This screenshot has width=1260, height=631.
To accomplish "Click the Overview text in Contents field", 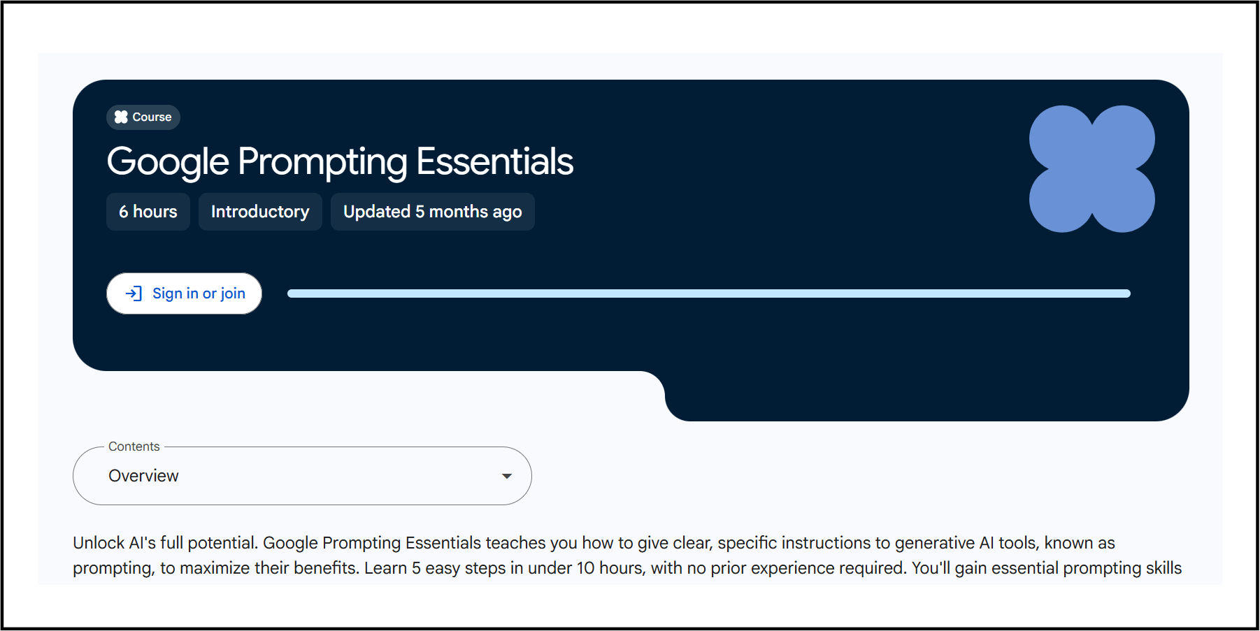I will point(143,476).
